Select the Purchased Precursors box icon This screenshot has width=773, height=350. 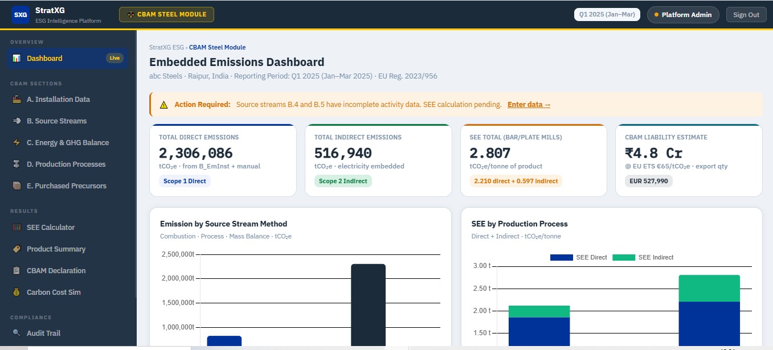(x=17, y=186)
